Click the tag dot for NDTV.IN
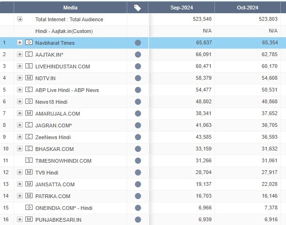Screen dimensions: 286x225 pyautogui.click(x=138, y=78)
